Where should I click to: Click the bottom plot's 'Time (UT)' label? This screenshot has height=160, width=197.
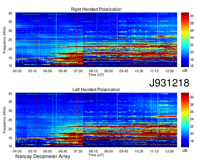point(96,155)
